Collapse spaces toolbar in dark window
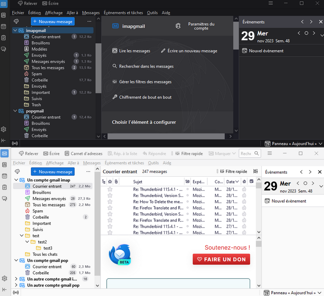Viewport: 324px width, 296px height. pyautogui.click(x=3, y=140)
